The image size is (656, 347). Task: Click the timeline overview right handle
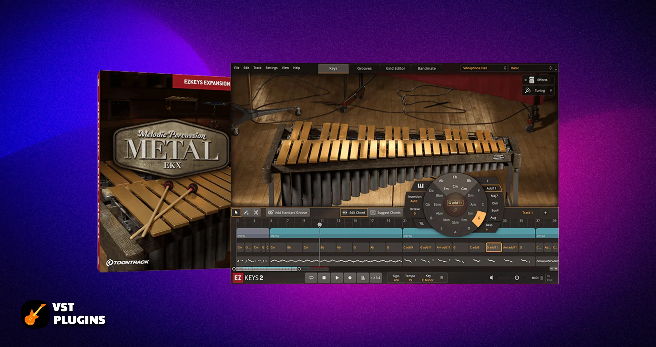(x=299, y=269)
